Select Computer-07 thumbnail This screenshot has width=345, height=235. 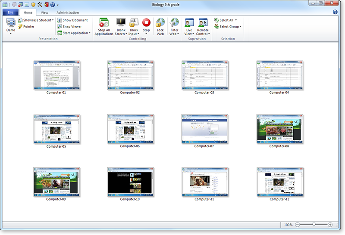point(204,129)
